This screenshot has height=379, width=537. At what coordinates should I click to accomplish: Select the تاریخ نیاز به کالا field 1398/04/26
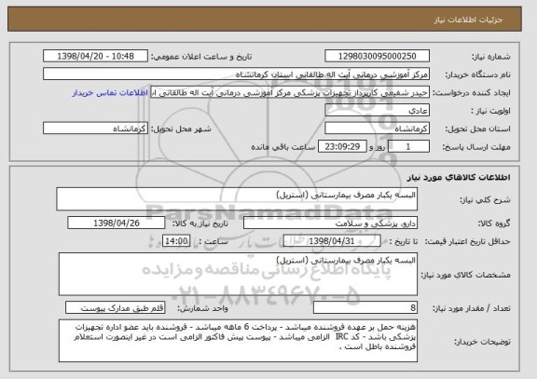click(117, 223)
